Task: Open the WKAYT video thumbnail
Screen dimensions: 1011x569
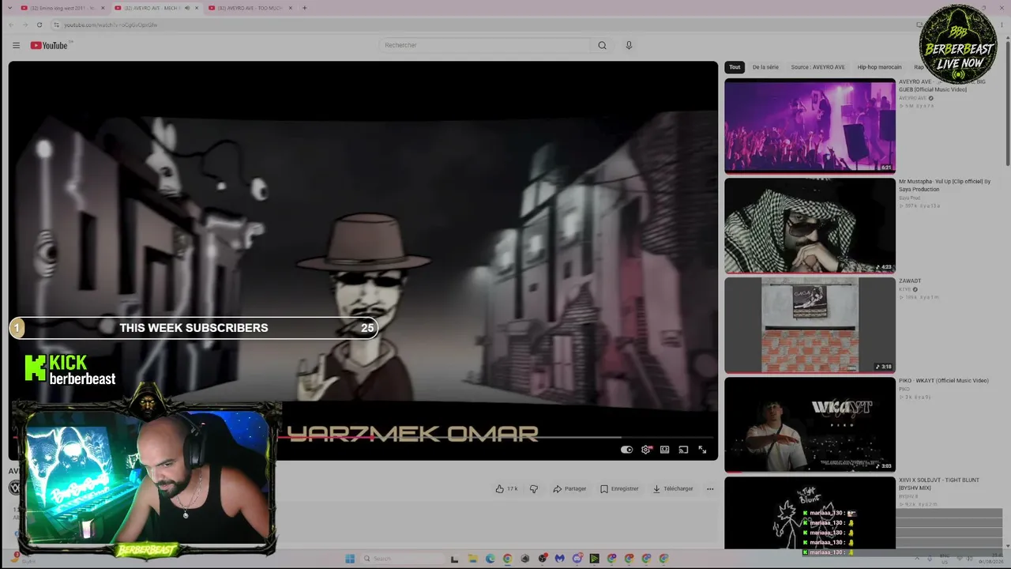Action: point(810,424)
